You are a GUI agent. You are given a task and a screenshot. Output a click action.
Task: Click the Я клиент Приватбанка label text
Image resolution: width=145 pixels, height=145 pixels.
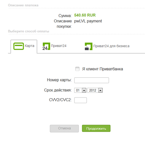102,69
